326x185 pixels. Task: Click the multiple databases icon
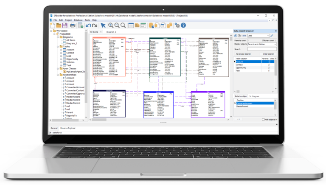coord(169,25)
